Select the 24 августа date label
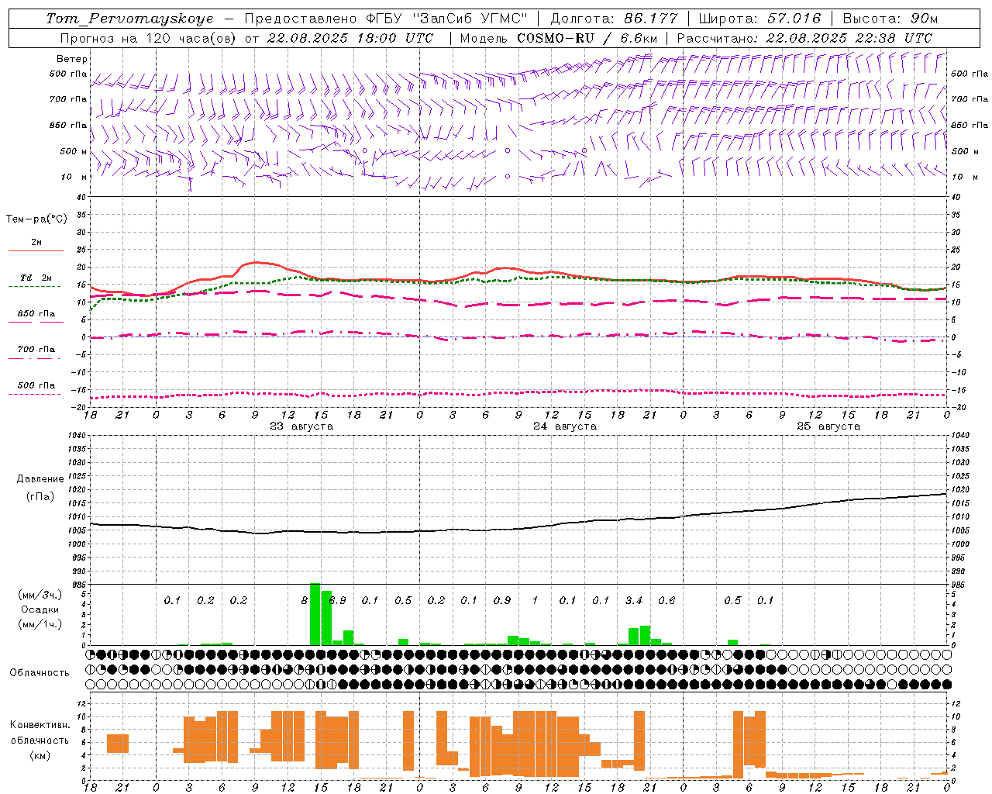The image size is (992, 794). pos(565,426)
